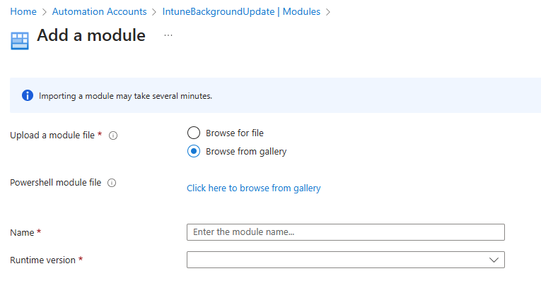Click the importing module info banner message
This screenshot has width=541, height=283.
125,95
